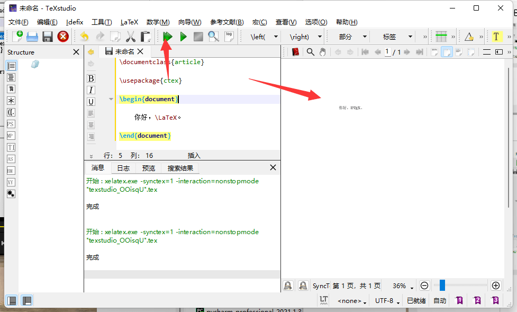Click the PDF page number field
Screen dimensions: 517x312
tap(387, 52)
